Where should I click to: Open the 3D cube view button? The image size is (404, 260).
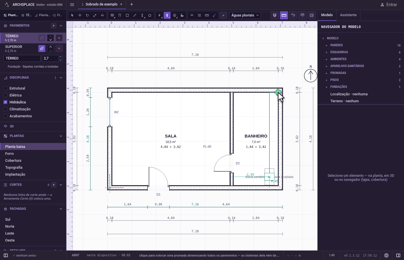click(302, 15)
